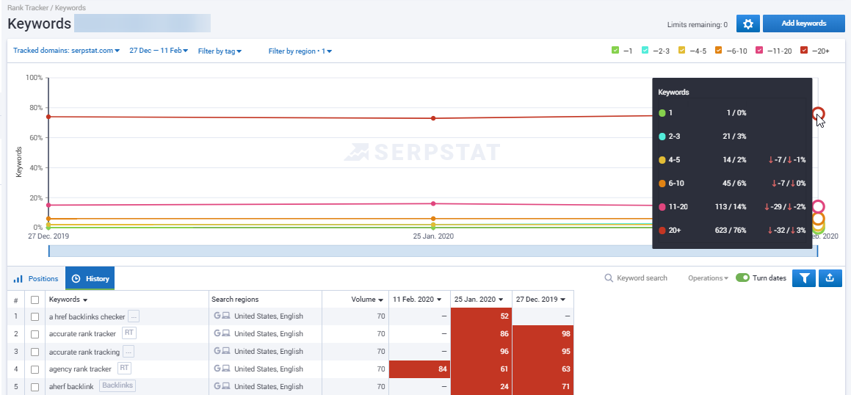Click the position cell '52' for a href backlinks checker
851x395 pixels.
click(x=482, y=316)
